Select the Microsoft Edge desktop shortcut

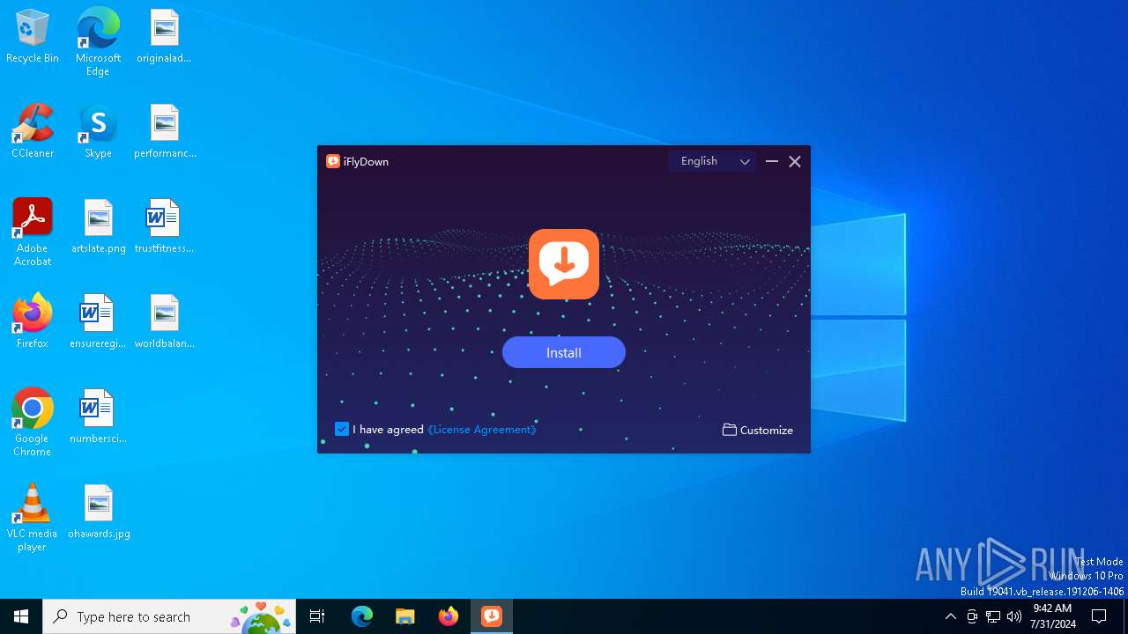(x=98, y=41)
